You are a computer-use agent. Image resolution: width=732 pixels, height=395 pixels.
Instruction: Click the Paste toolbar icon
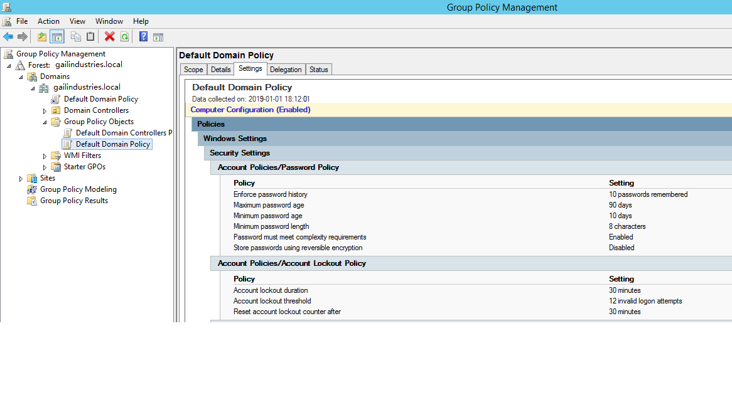pyautogui.click(x=90, y=36)
